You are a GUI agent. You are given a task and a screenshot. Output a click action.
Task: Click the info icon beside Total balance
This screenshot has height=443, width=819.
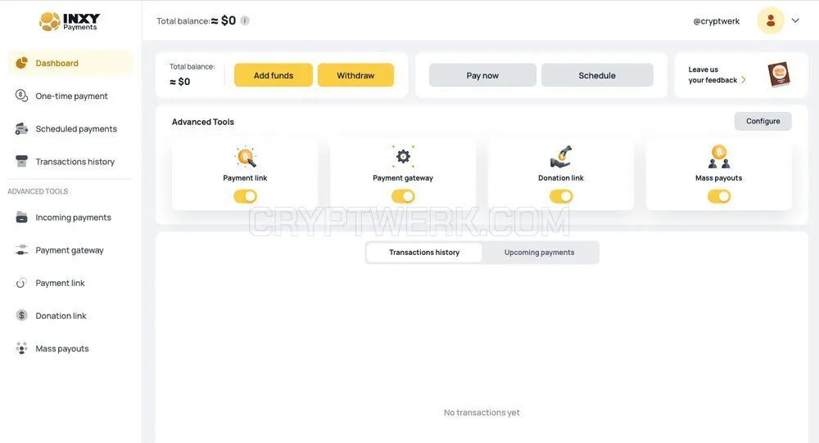click(244, 21)
